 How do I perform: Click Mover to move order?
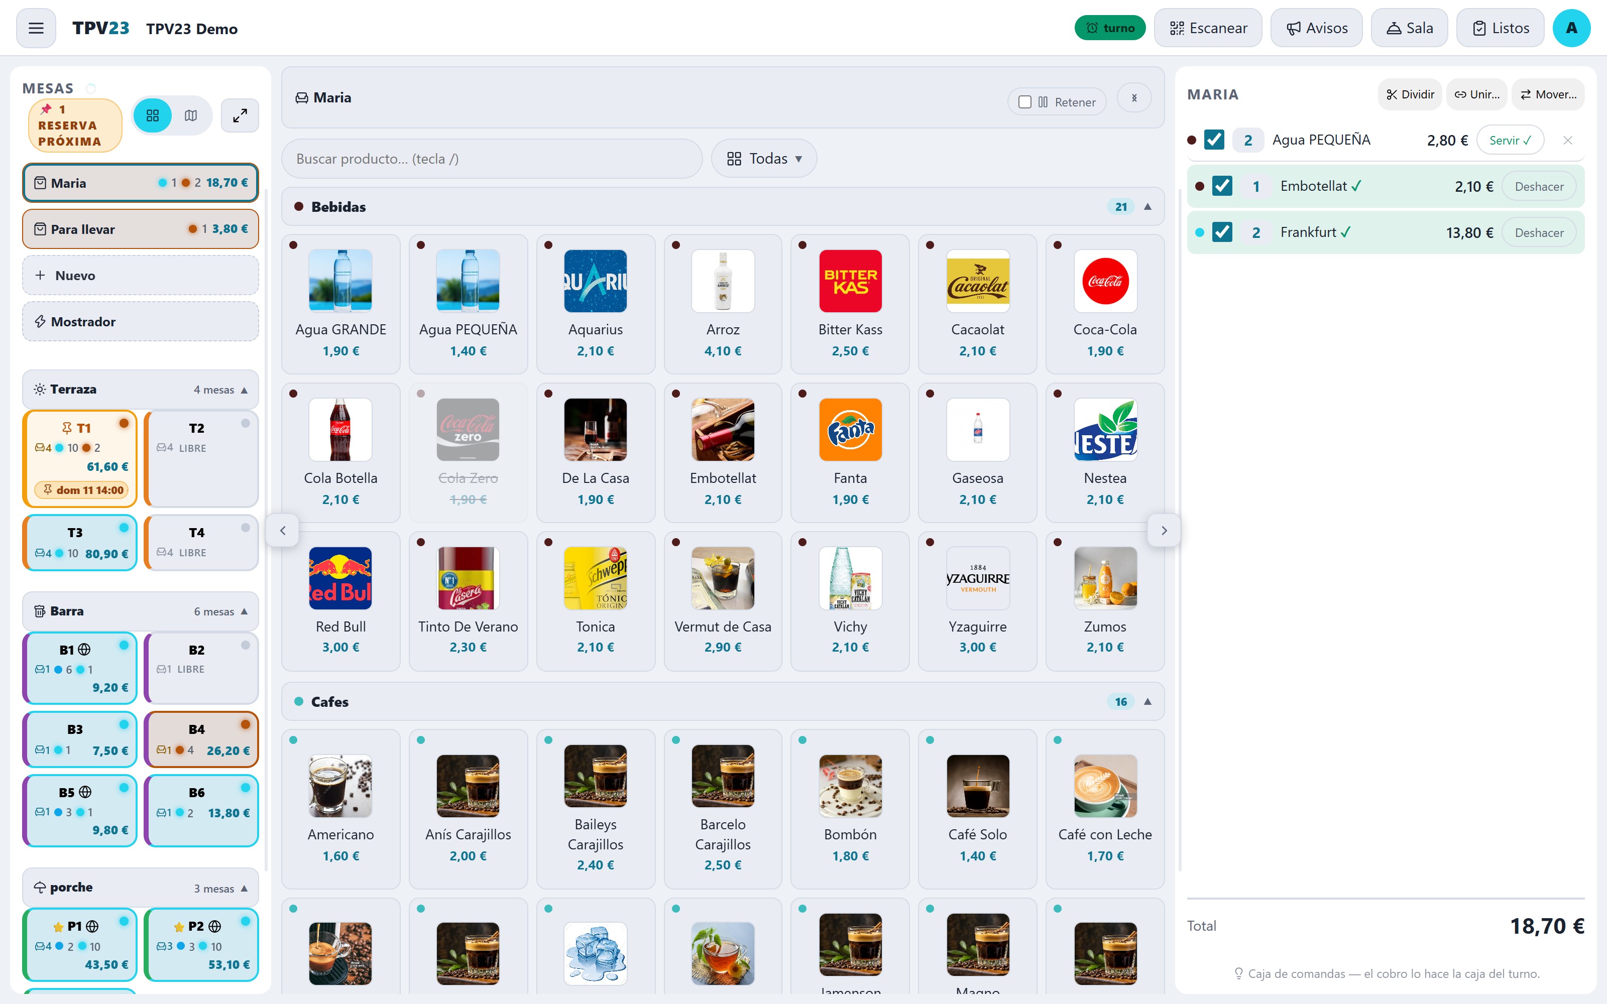(1548, 94)
